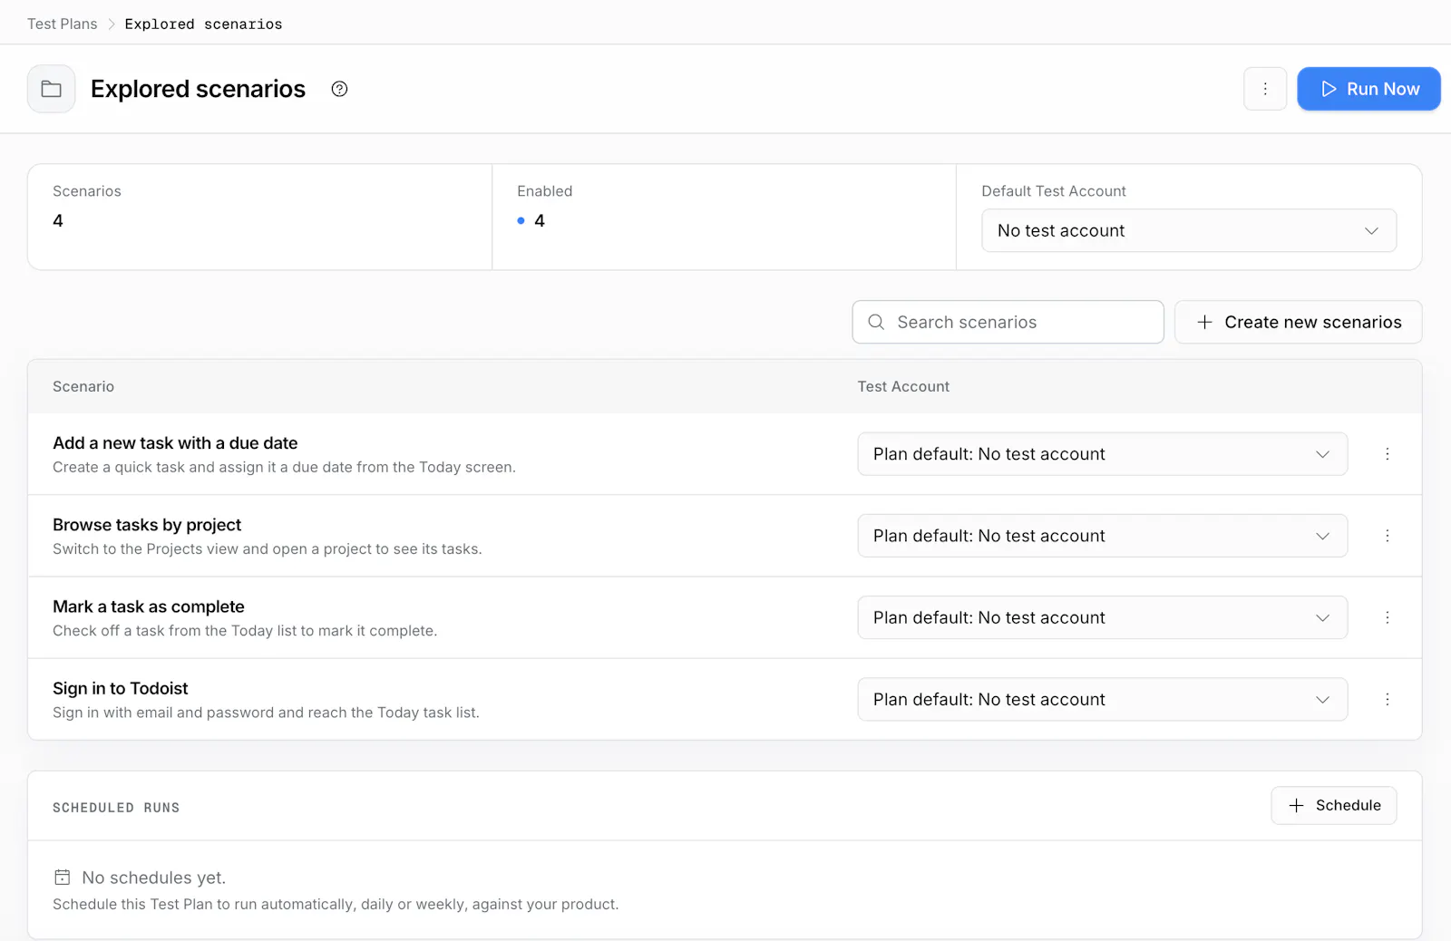Click the magnifier icon in the search box
This screenshot has height=941, width=1451.
tap(876, 322)
